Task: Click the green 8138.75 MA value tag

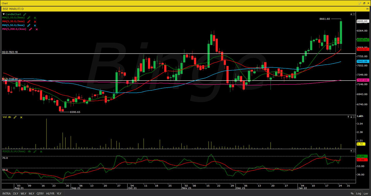Action: coord(362,40)
